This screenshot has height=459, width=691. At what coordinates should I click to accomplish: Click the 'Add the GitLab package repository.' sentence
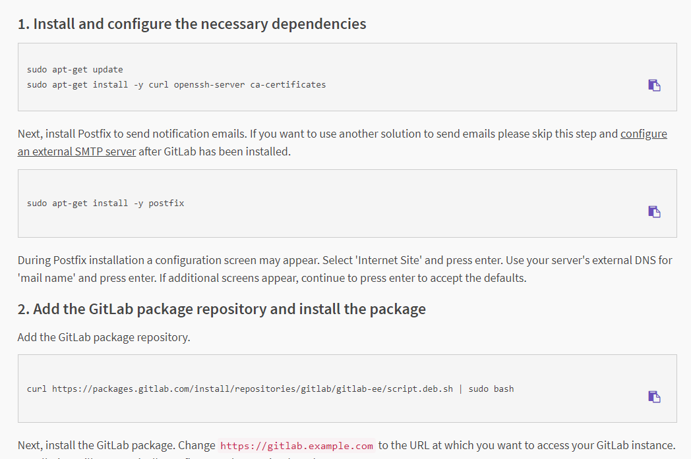104,337
